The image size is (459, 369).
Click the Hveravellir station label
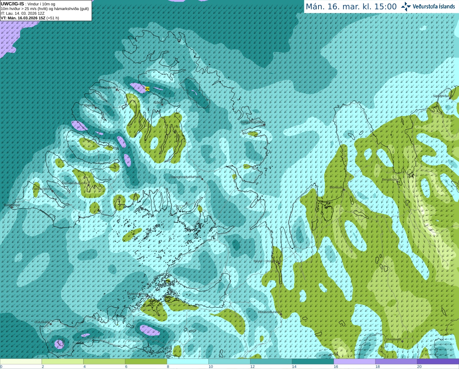[394, 339]
